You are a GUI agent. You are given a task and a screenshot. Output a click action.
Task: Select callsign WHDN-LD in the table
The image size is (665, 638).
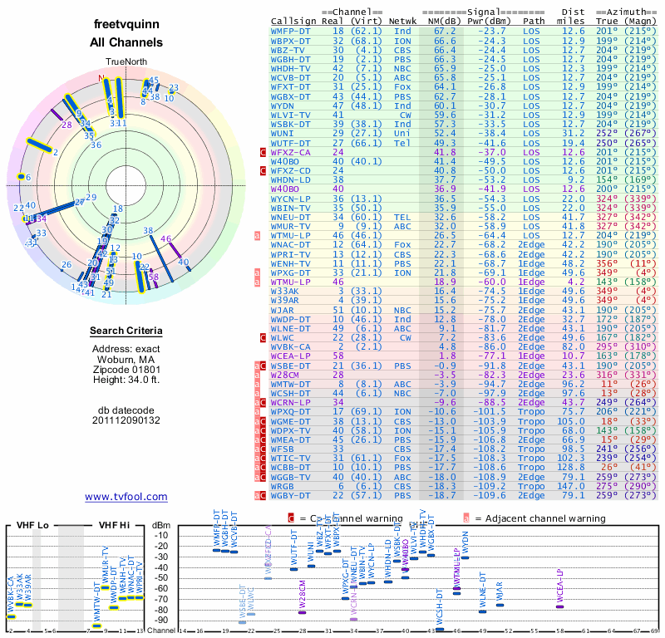click(x=290, y=179)
